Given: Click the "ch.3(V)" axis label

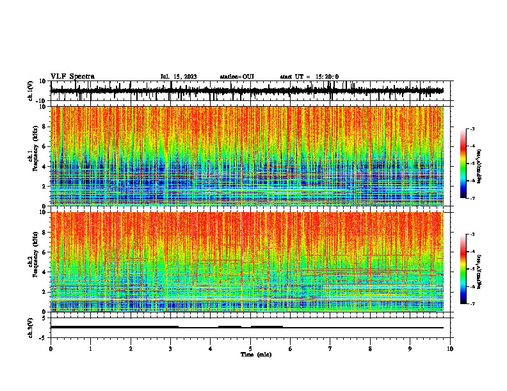Looking at the screenshot, I should pyautogui.click(x=31, y=328).
